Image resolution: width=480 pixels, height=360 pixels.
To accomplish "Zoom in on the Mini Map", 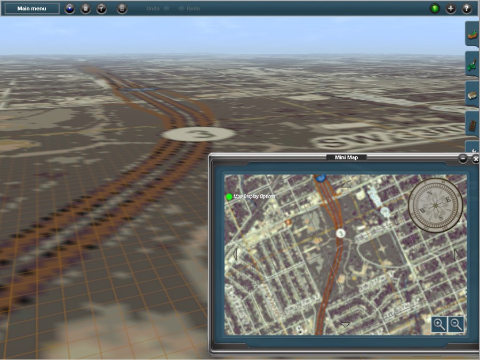I will point(439,324).
